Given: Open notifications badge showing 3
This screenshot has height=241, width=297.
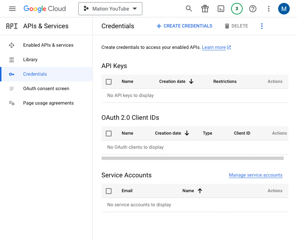Looking at the screenshot, I should point(237,9).
